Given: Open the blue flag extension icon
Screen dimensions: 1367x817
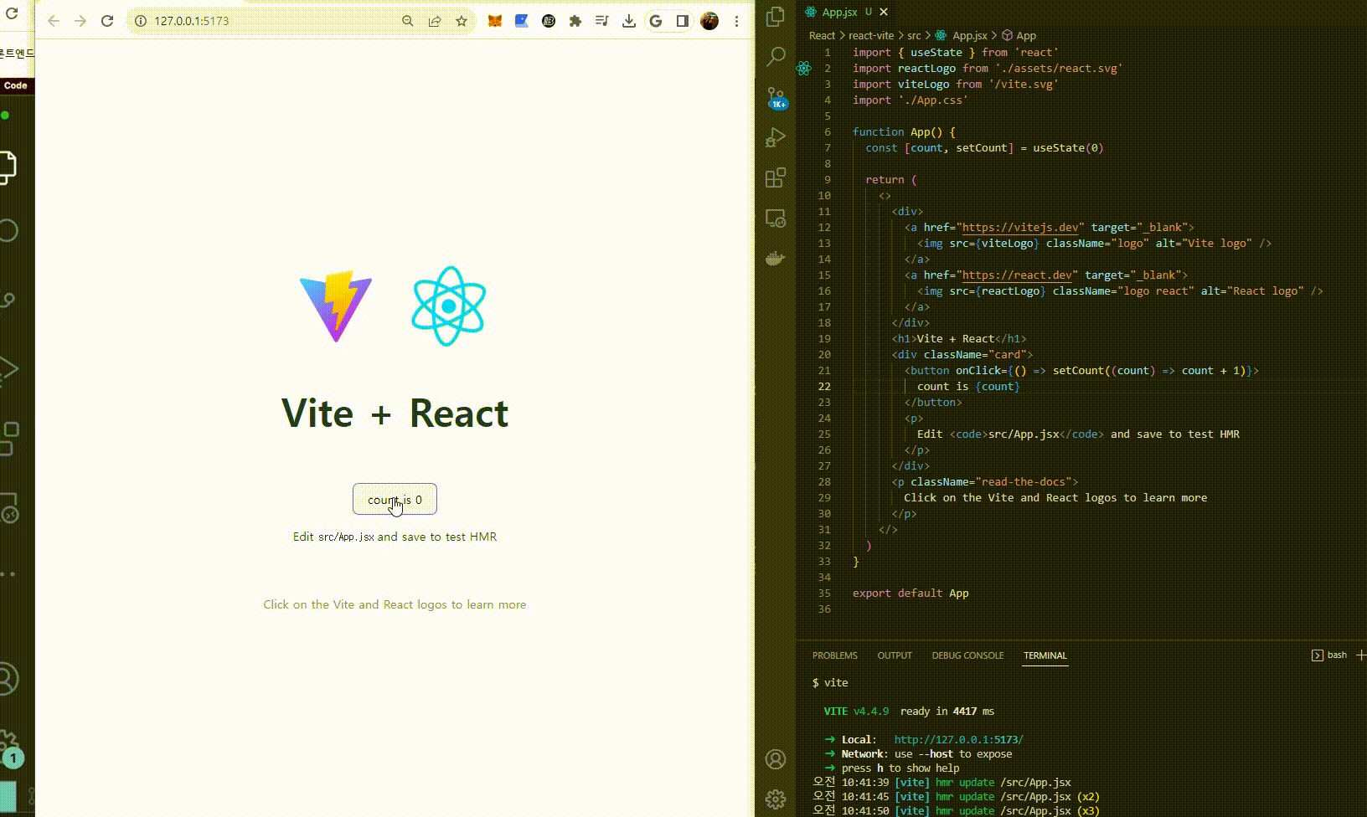Looking at the screenshot, I should pos(522,21).
